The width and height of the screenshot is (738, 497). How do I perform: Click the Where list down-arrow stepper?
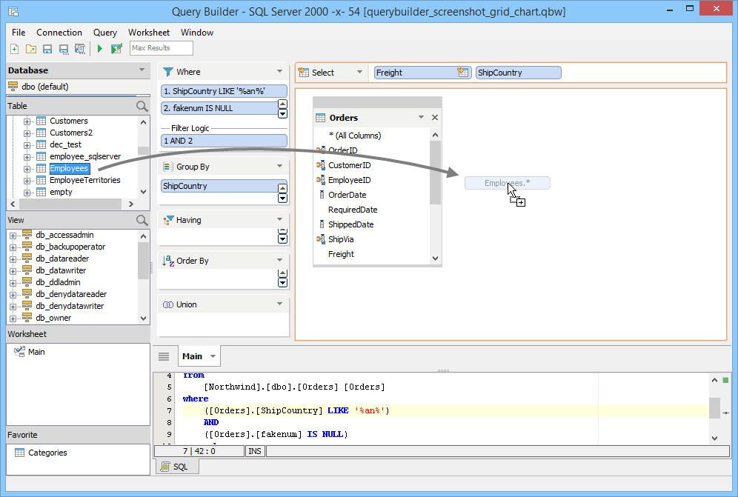pyautogui.click(x=282, y=113)
